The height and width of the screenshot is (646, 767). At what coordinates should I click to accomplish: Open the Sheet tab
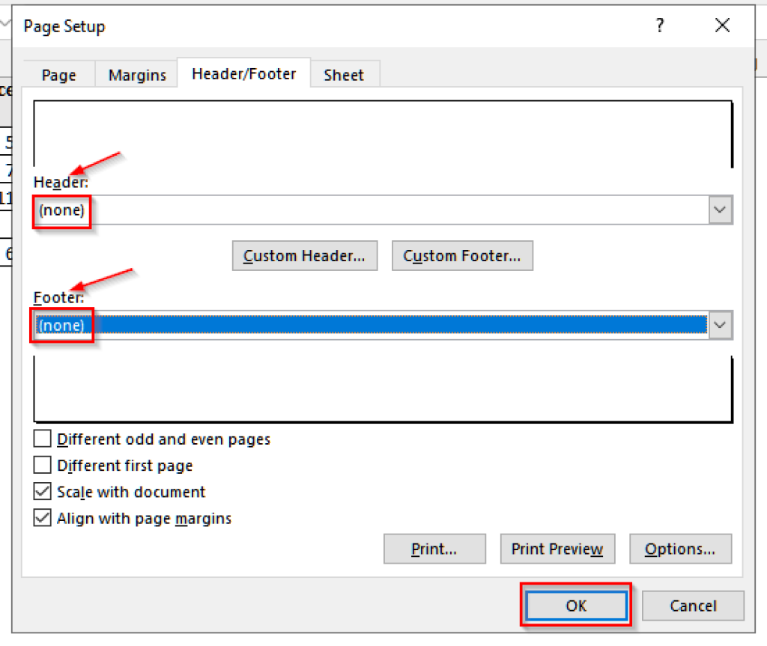click(x=344, y=75)
